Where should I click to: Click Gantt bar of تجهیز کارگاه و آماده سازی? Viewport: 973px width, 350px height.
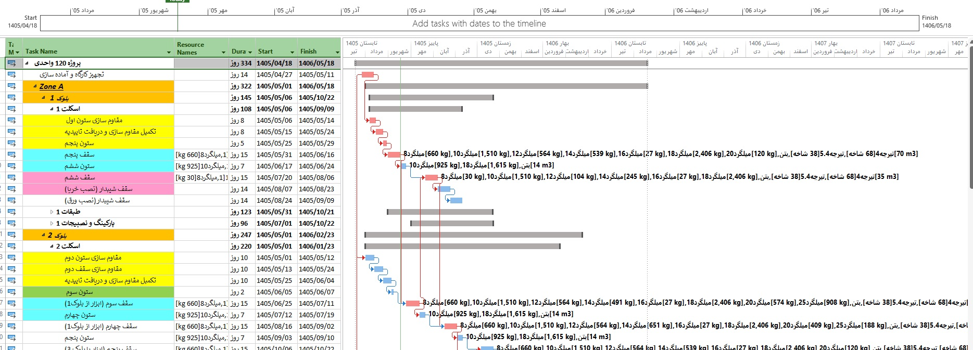368,74
